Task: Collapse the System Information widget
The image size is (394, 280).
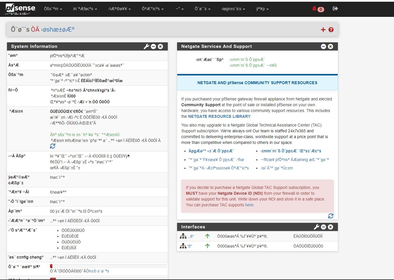Action: (154, 46)
